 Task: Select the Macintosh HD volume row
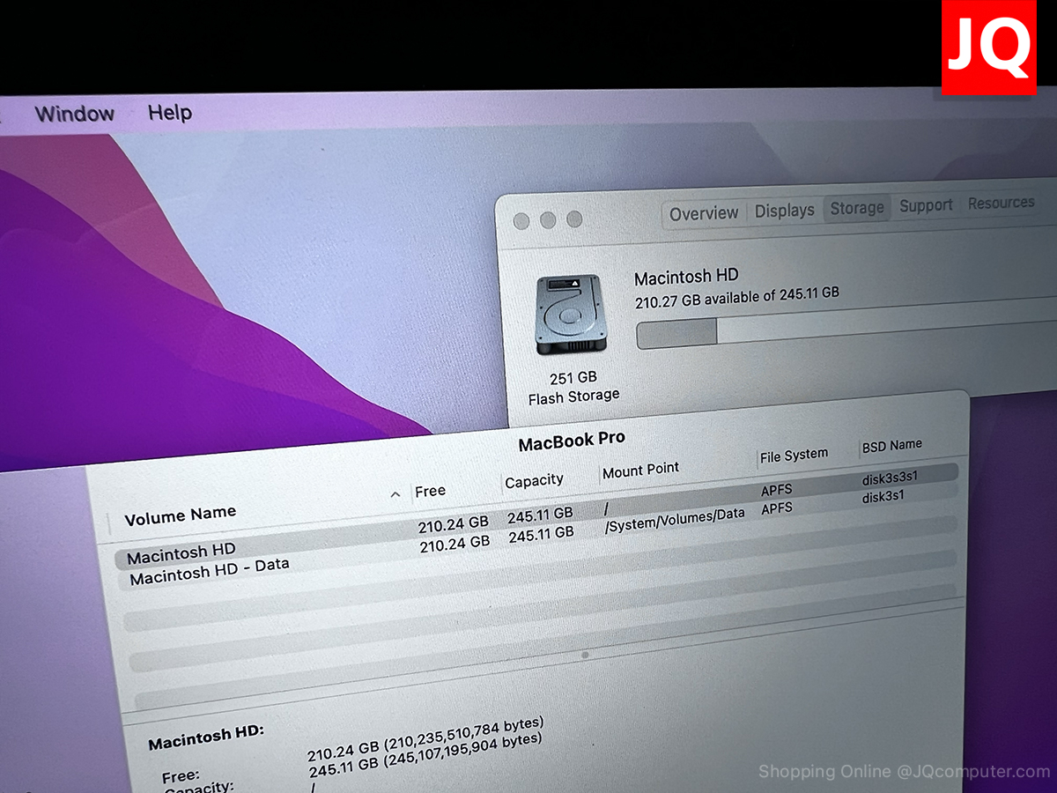tap(537, 515)
